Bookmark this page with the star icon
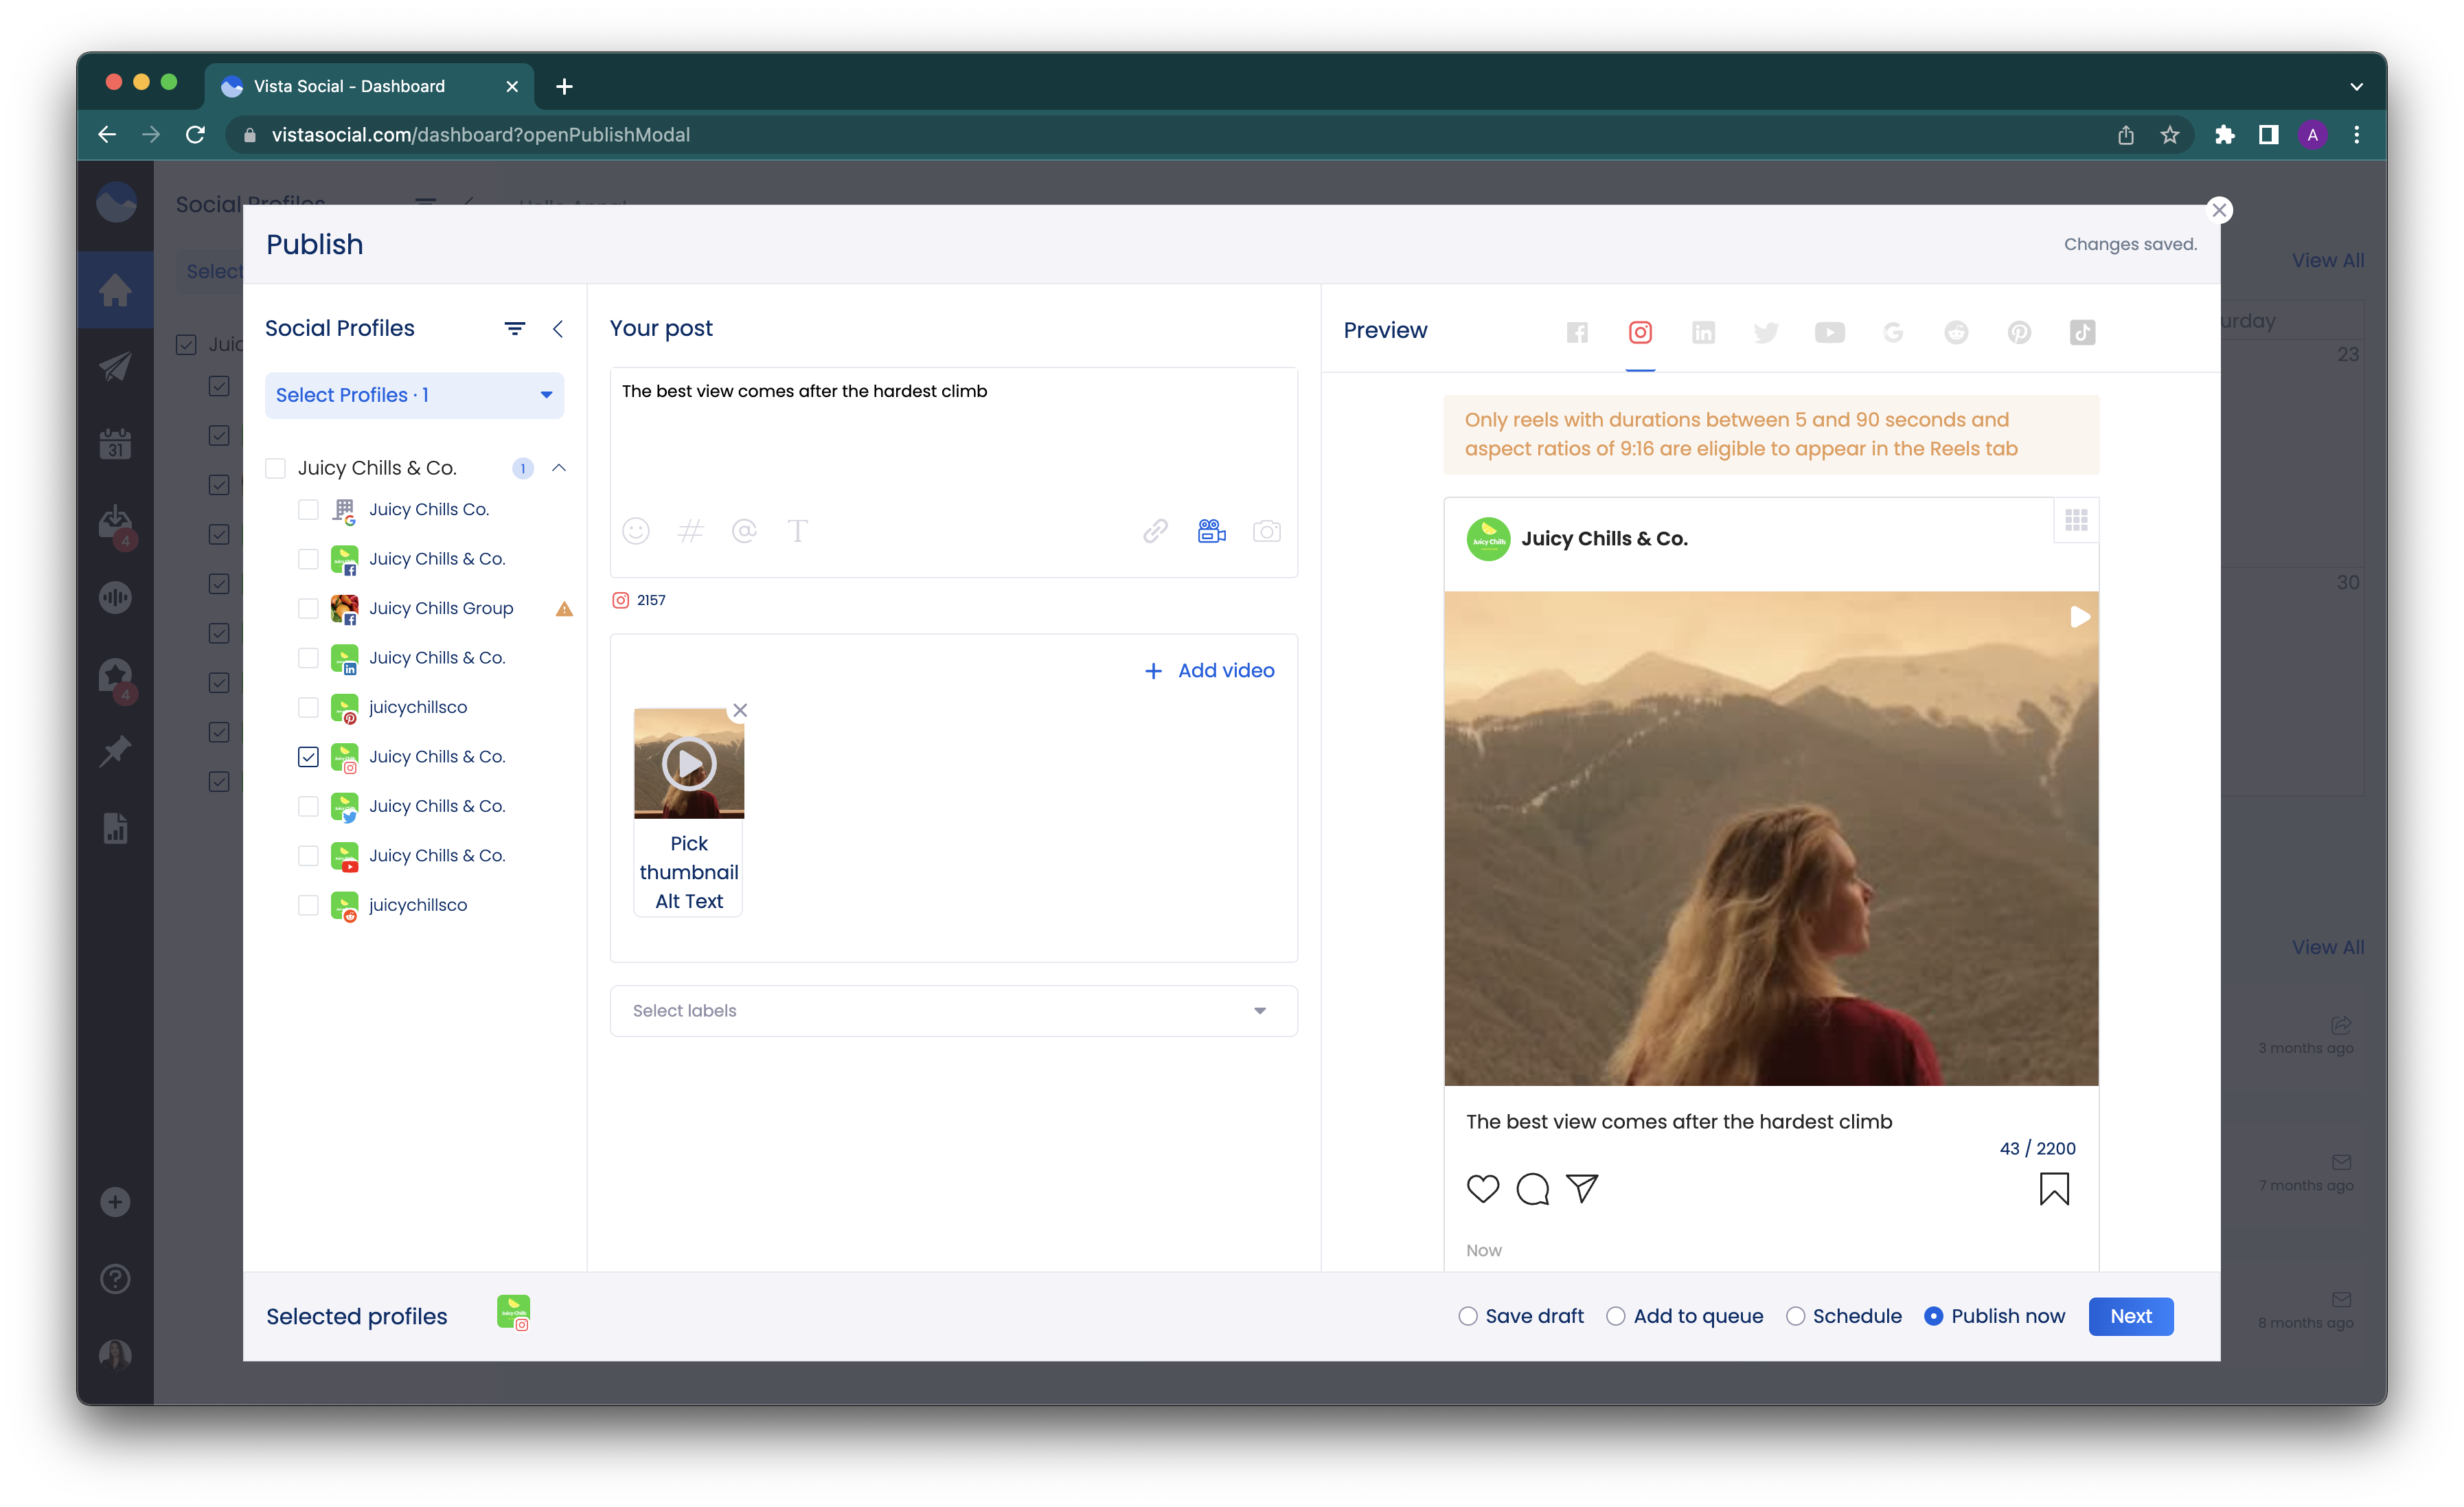The height and width of the screenshot is (1507, 2464). (x=2169, y=134)
